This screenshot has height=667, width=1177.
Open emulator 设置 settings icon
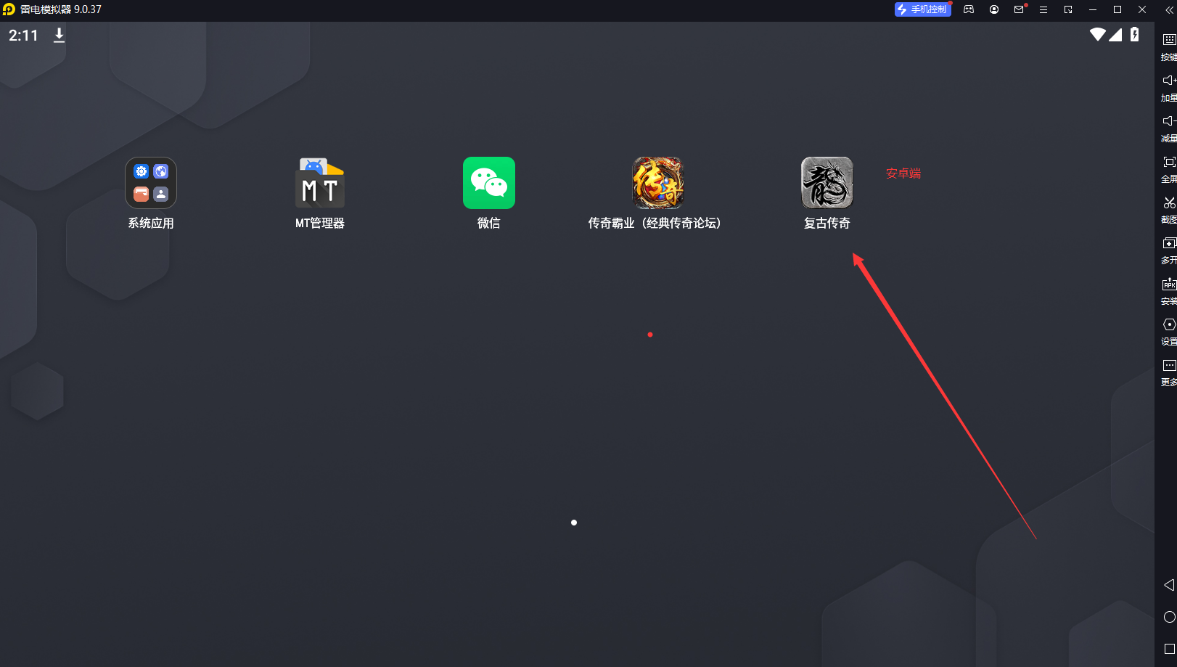[1169, 324]
